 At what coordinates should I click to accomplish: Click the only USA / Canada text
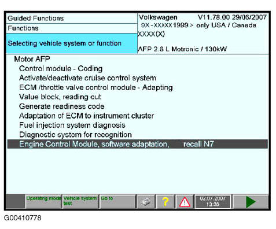[x=226, y=25]
